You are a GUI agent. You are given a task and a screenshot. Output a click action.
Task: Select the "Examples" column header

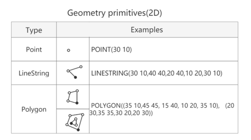tap(147, 30)
